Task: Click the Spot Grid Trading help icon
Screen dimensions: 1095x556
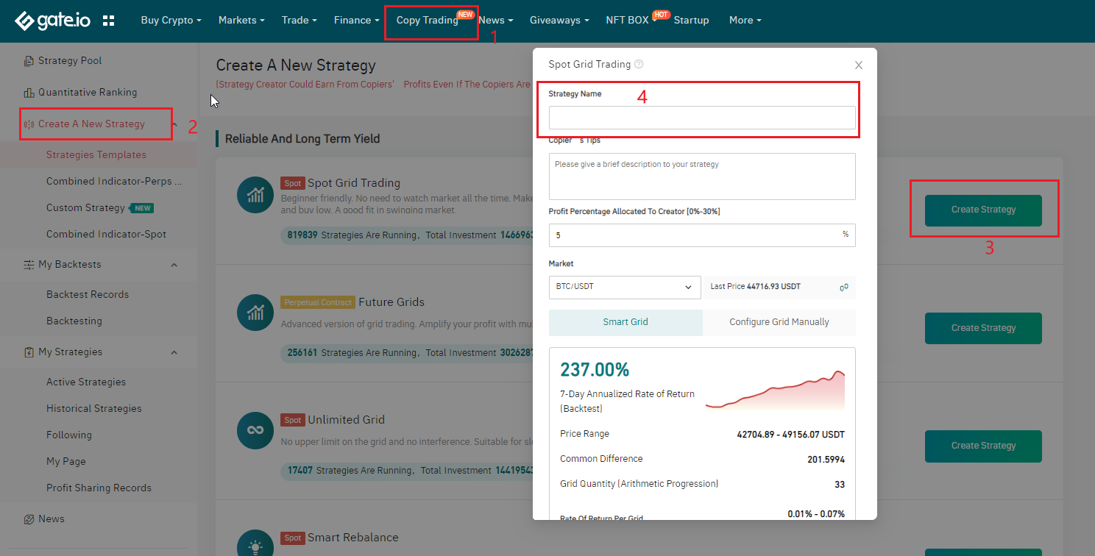Action: pos(639,65)
